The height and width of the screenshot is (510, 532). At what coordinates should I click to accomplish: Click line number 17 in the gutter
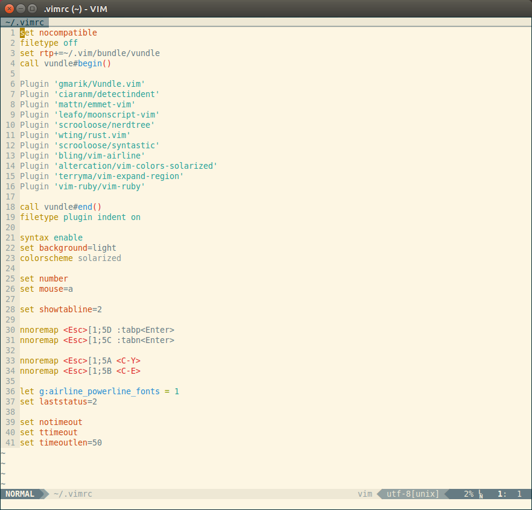tap(10, 197)
